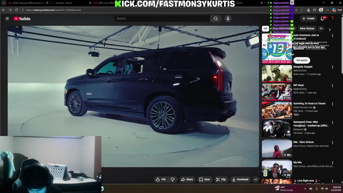Clip the video
Screen dimensions: 343x193
coord(221,179)
